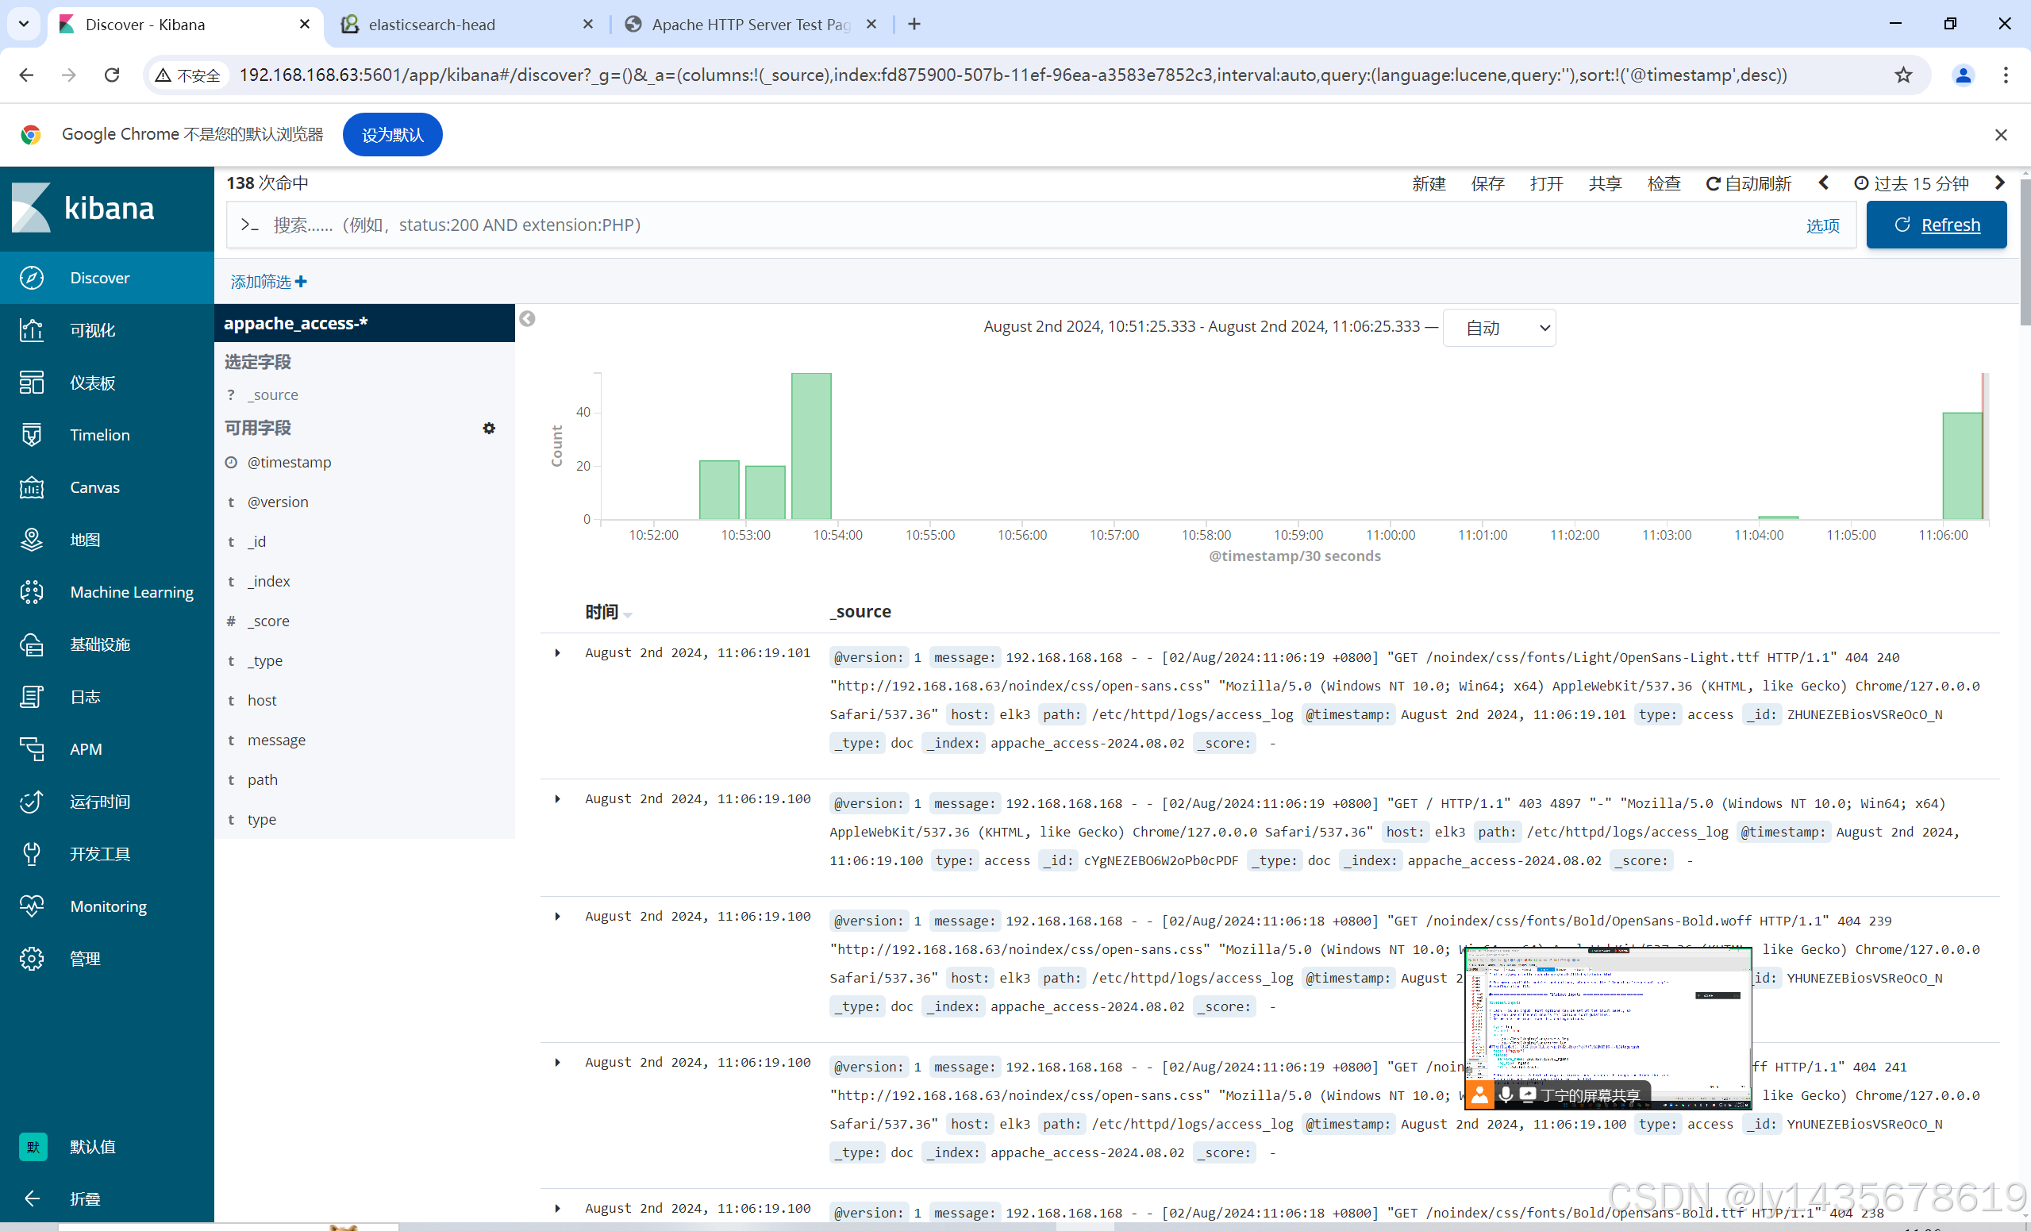
Task: Switch to the elasticsearch-head browser tab
Action: (x=431, y=25)
